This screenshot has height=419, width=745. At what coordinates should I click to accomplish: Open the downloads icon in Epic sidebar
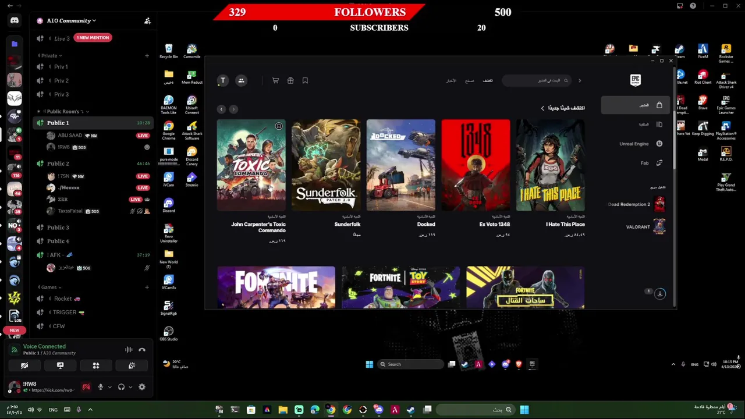(660, 293)
